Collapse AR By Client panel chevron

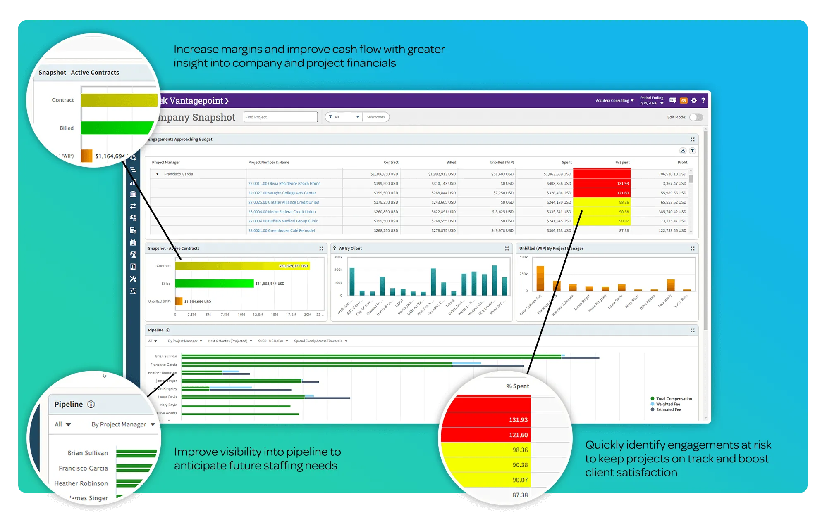pyautogui.click(x=335, y=248)
